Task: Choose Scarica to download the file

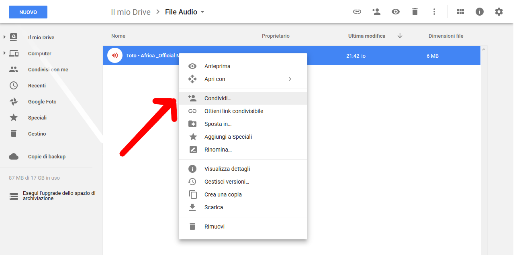Action: 213,207
